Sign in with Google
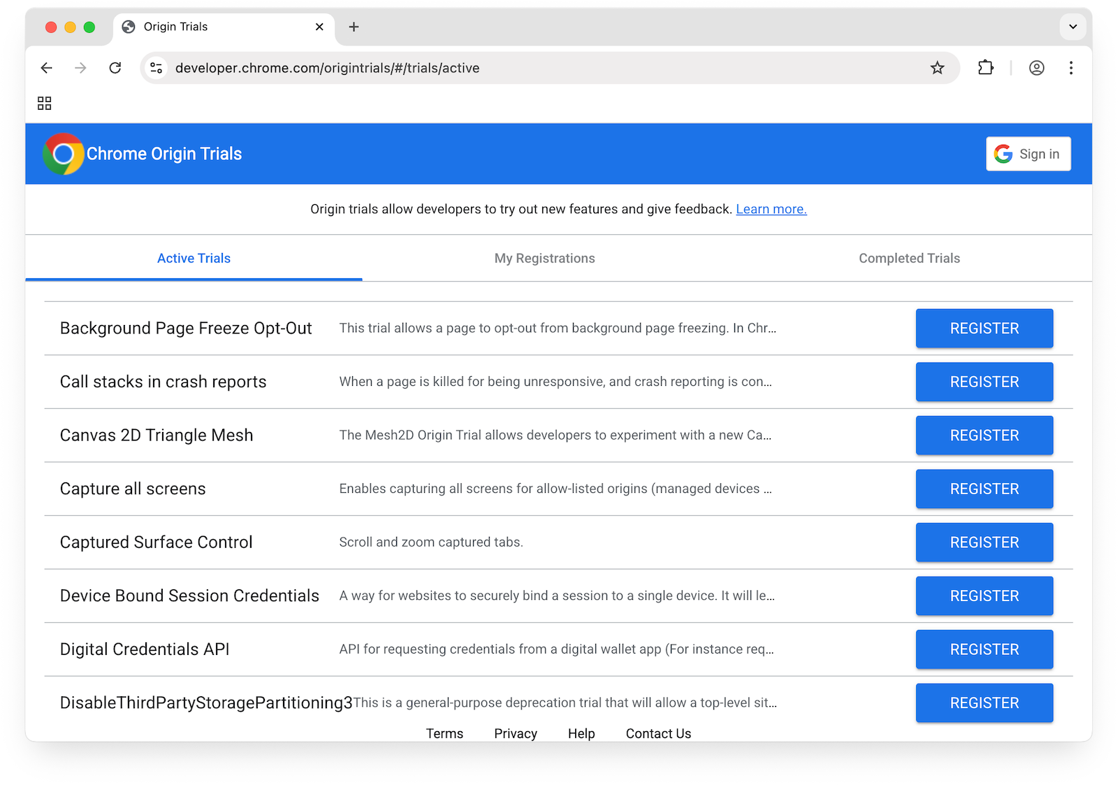The height and width of the screenshot is (785, 1118). click(x=1028, y=154)
